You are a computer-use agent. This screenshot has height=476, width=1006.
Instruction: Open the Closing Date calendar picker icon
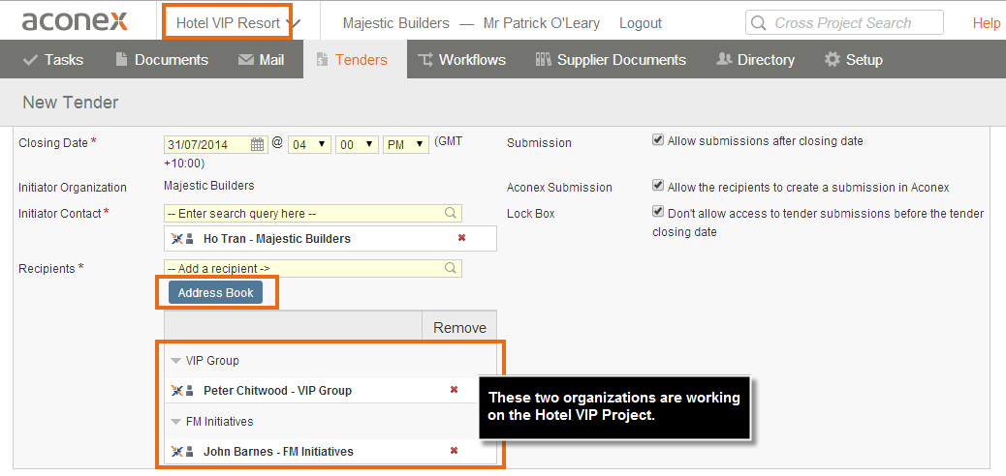[x=257, y=144]
